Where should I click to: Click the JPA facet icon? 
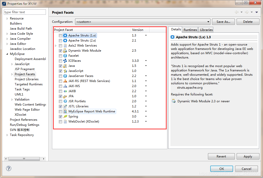tap(65, 96)
